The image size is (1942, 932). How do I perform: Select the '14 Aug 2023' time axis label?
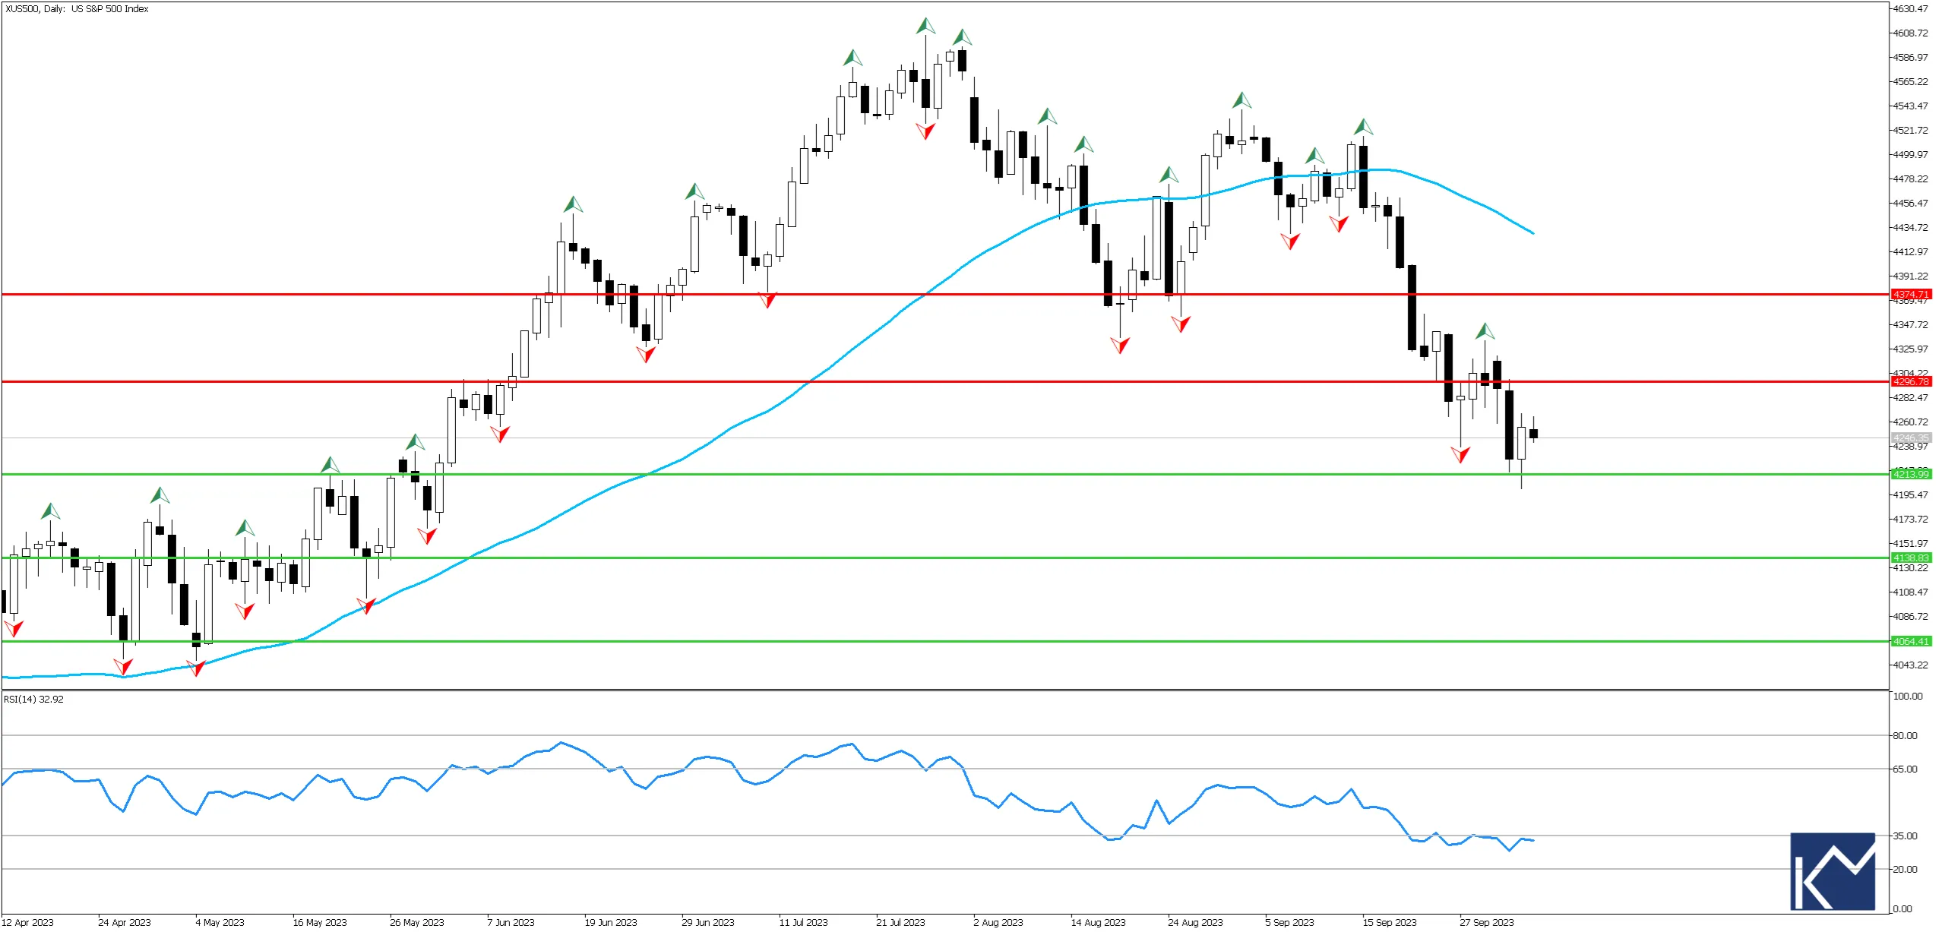click(1099, 923)
